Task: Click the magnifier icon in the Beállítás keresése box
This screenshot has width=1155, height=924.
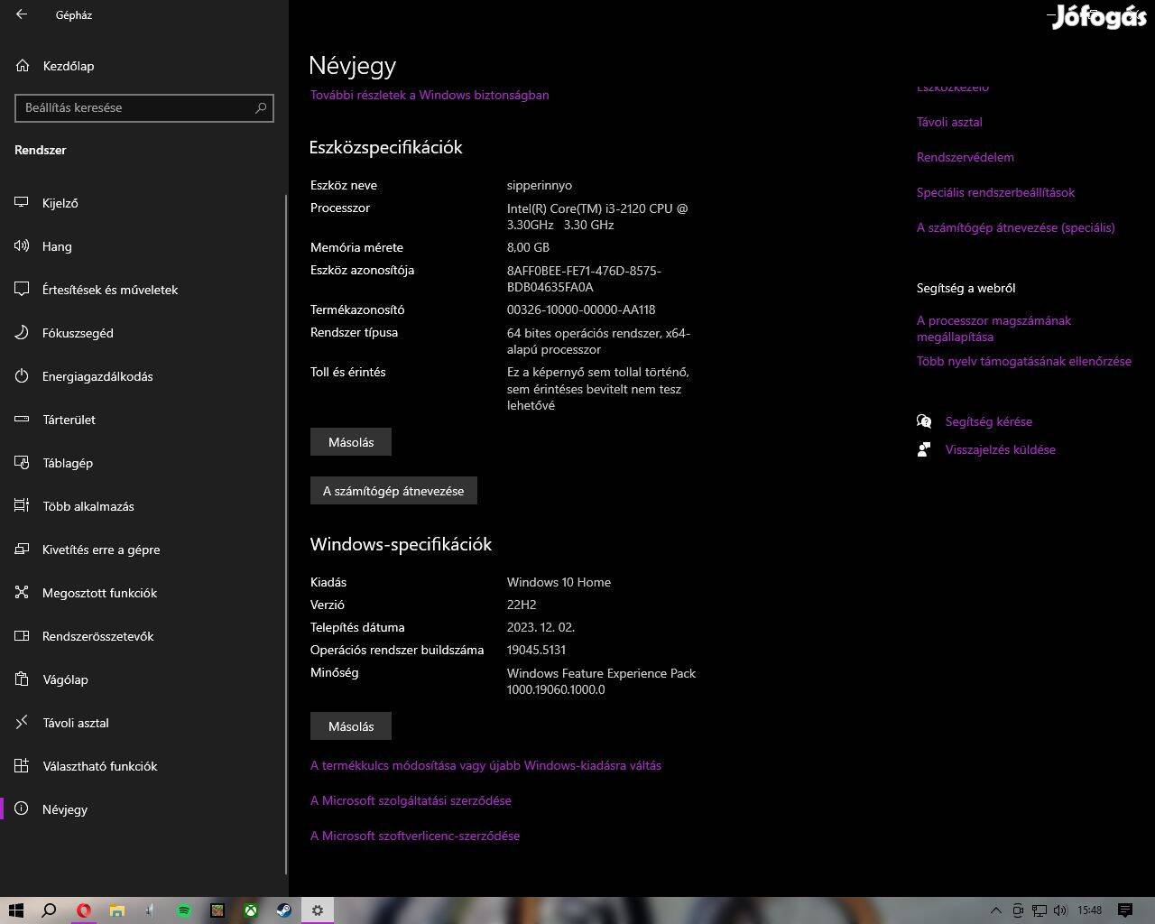Action: (x=261, y=107)
